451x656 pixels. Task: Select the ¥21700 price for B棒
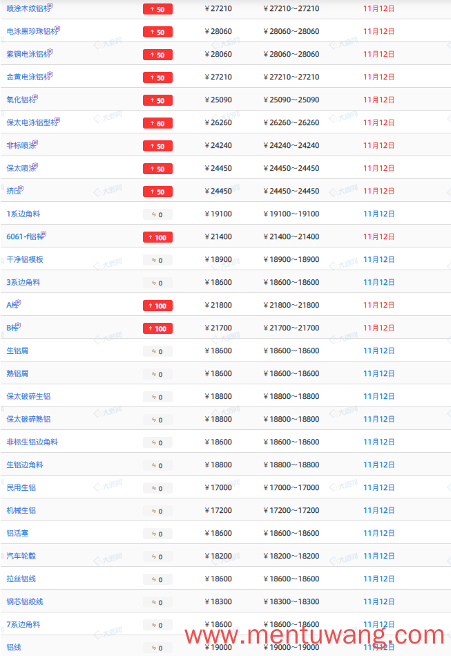coord(218,328)
